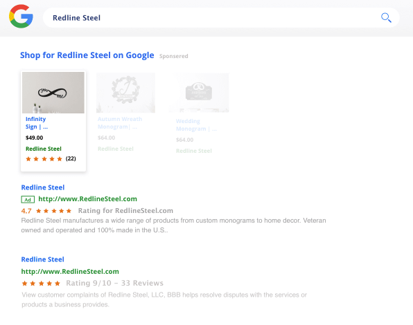Open Shop for Redline Steel on Google heading
Viewport: 413px width, 325px height.
point(87,55)
